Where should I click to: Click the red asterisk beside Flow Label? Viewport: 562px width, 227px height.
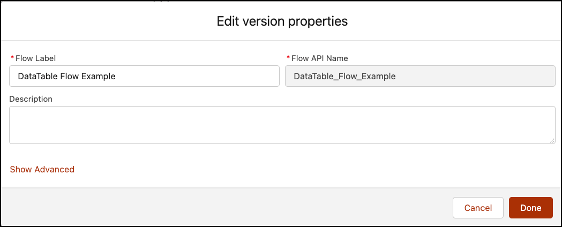(12, 58)
